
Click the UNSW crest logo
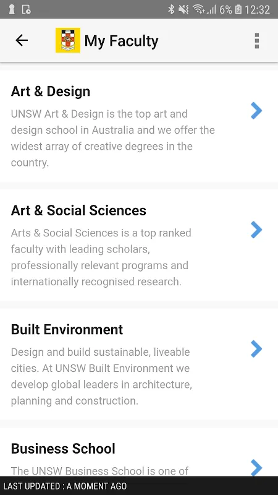coord(68,40)
